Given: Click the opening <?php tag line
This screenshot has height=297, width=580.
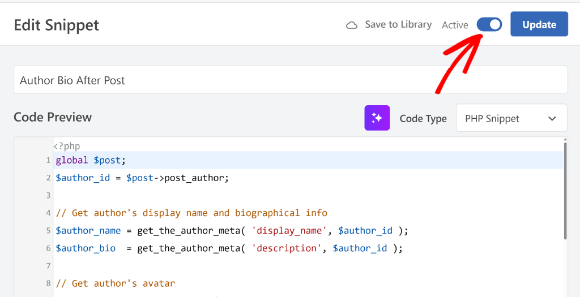Looking at the screenshot, I should [67, 146].
